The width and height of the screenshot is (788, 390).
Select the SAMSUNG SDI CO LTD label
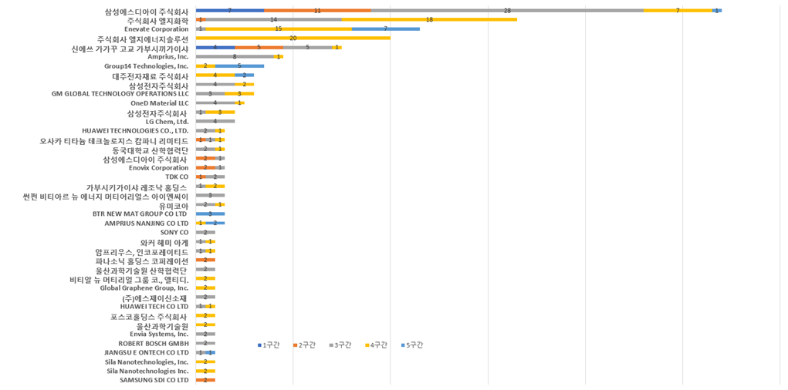pos(154,380)
